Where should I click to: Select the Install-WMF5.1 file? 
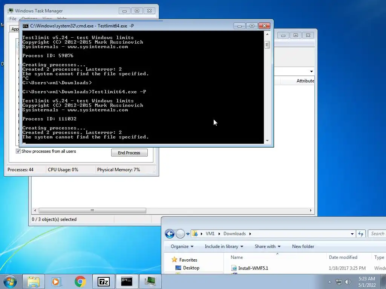point(253,268)
